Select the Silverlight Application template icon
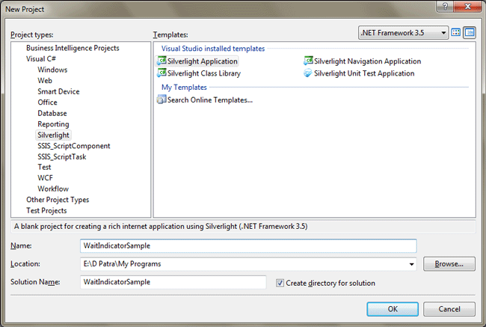The width and height of the screenshot is (486, 327). pos(162,61)
